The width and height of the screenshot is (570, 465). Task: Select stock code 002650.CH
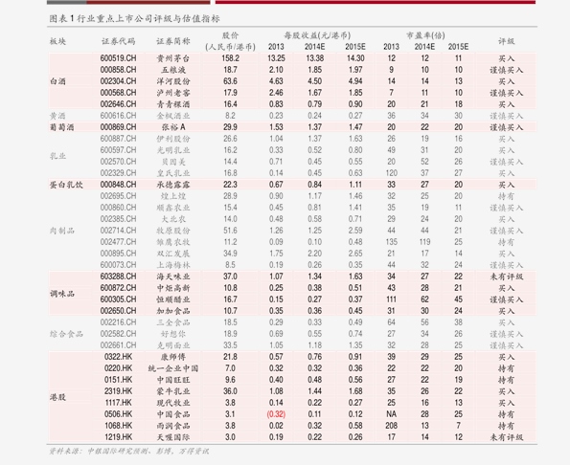tap(118, 311)
